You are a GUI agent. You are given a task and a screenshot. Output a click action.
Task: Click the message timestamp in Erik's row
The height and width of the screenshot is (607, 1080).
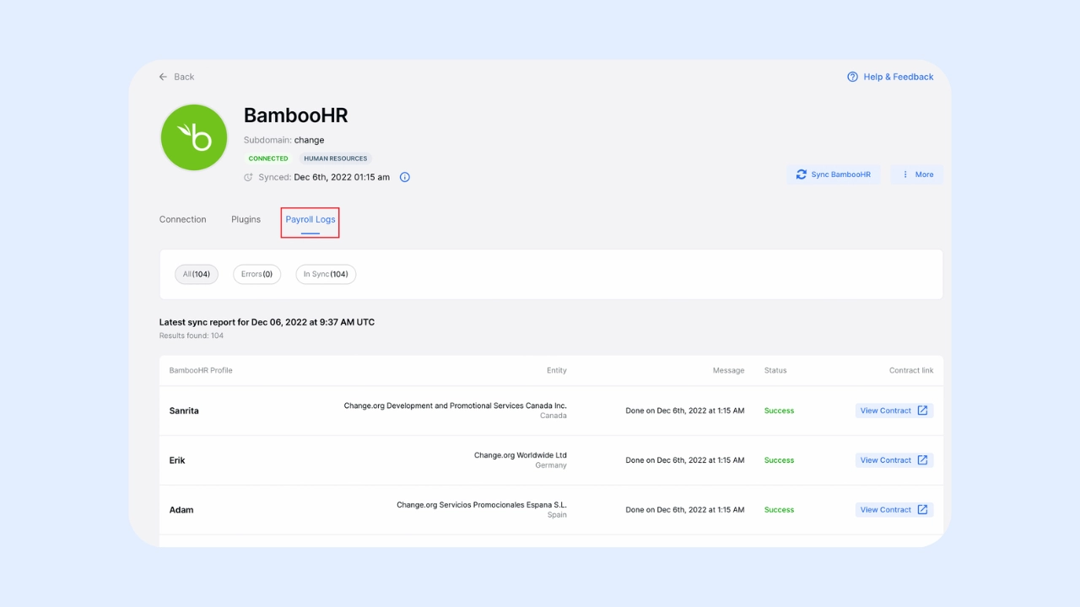[685, 460]
